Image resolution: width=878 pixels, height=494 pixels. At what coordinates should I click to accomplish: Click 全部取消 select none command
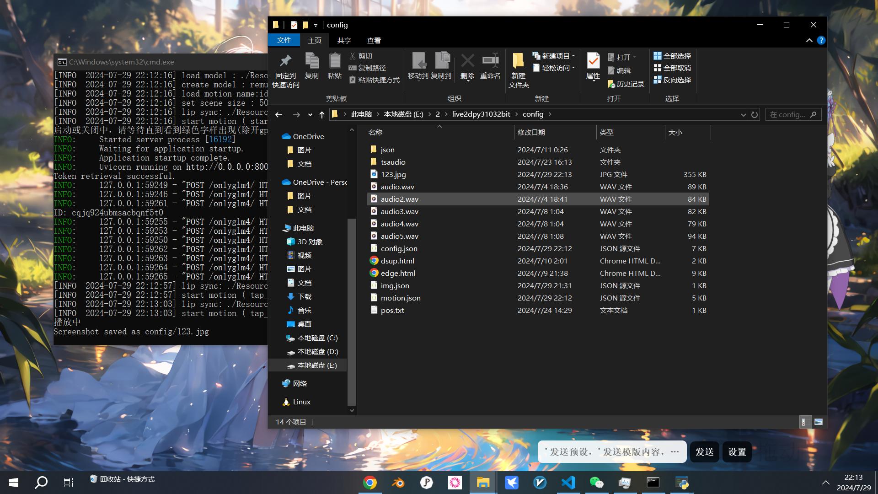672,68
